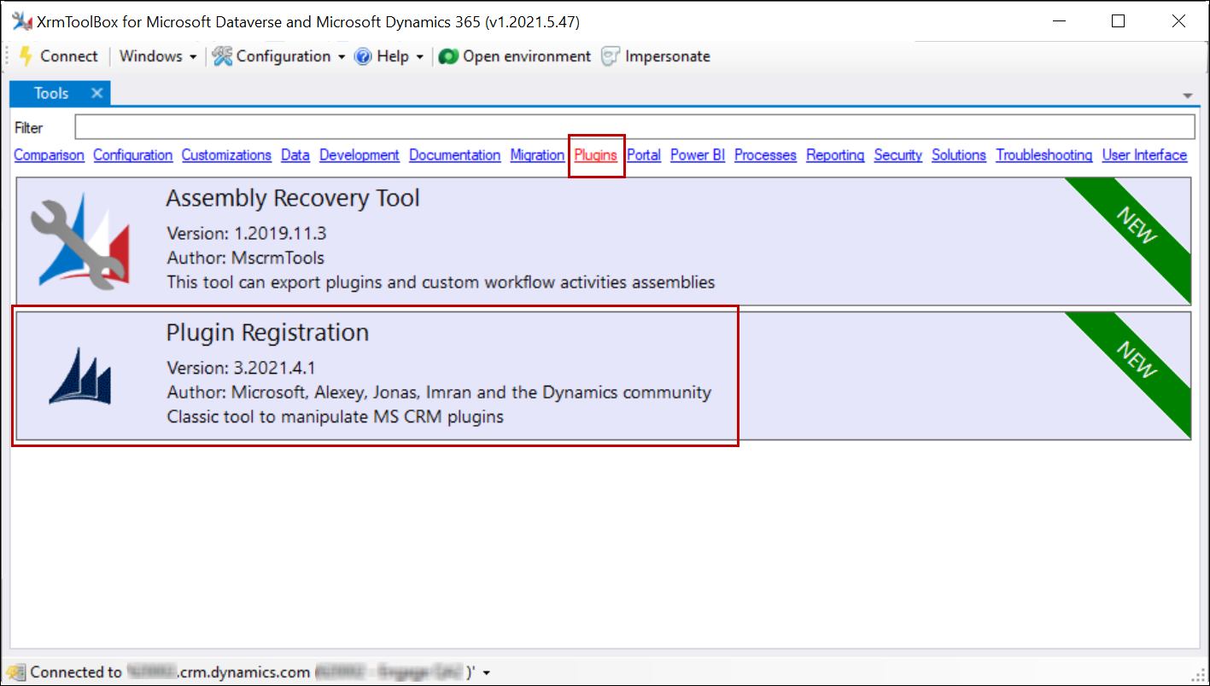
Task: Click the connection status icon in the status bar
Action: [x=16, y=672]
